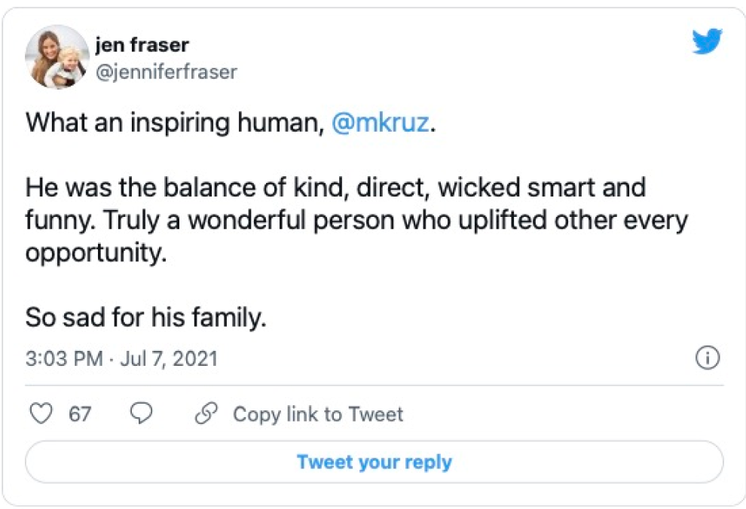The width and height of the screenshot is (746, 509).
Task: Click the chain link icon
Action: [x=206, y=414]
